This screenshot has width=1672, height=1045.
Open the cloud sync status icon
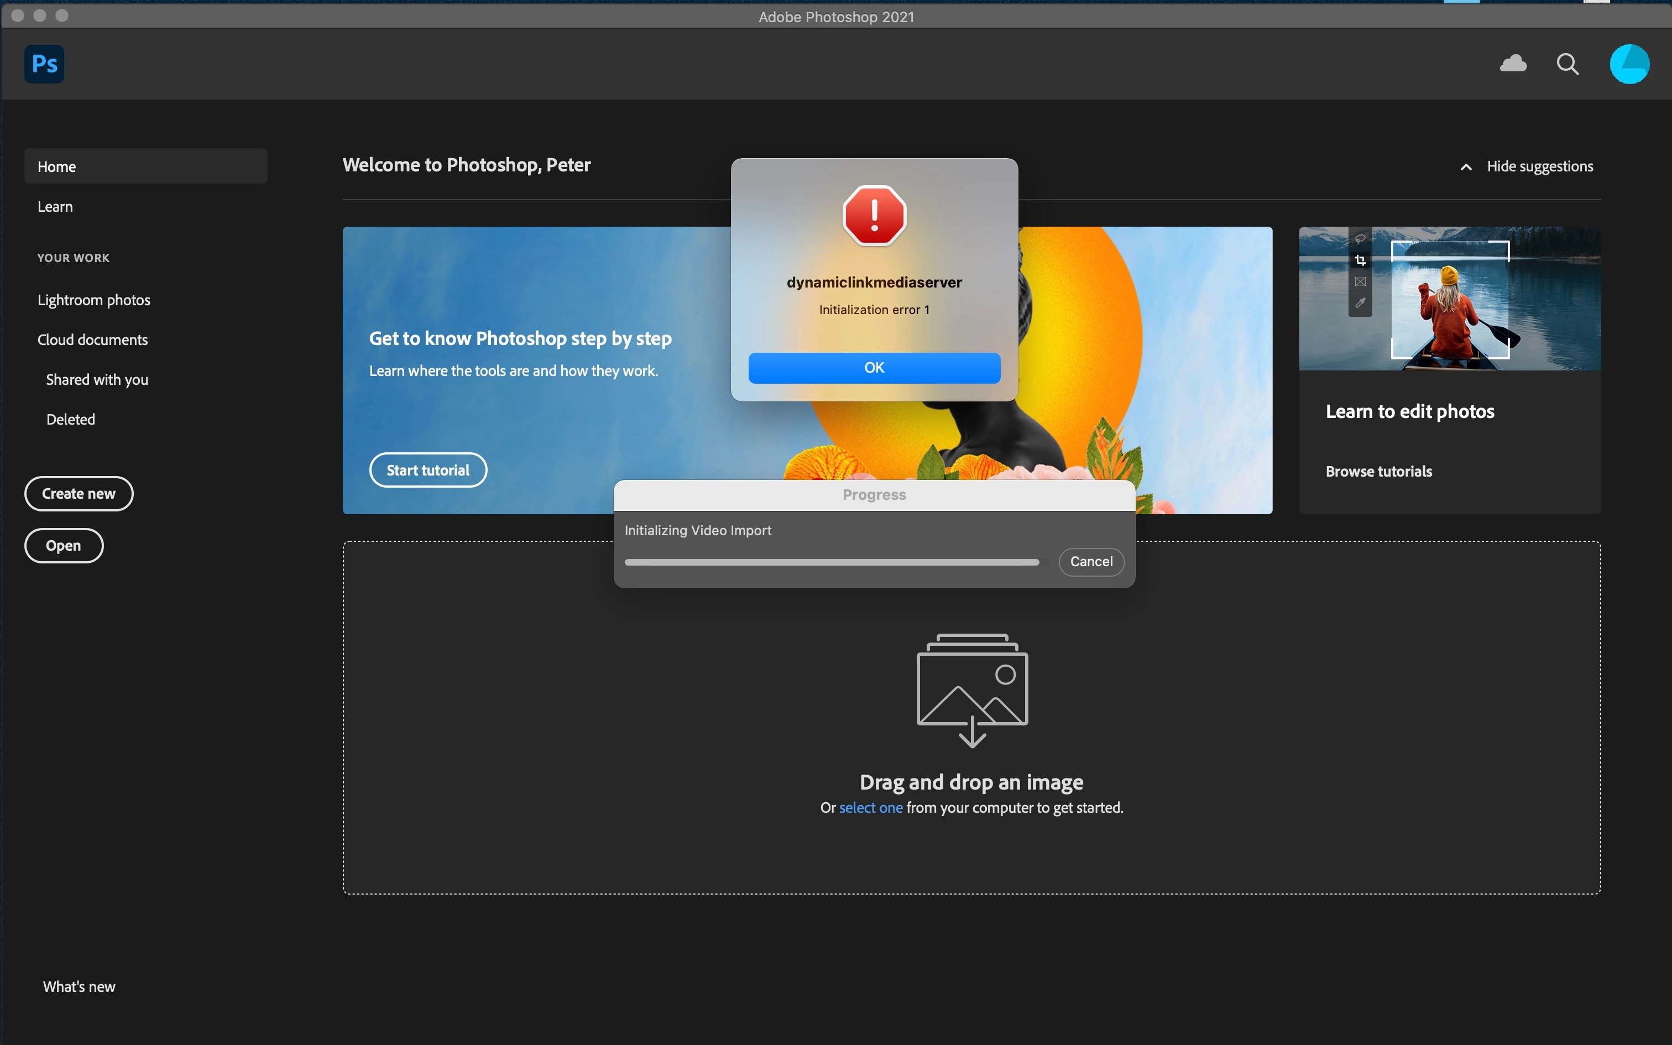pos(1513,64)
